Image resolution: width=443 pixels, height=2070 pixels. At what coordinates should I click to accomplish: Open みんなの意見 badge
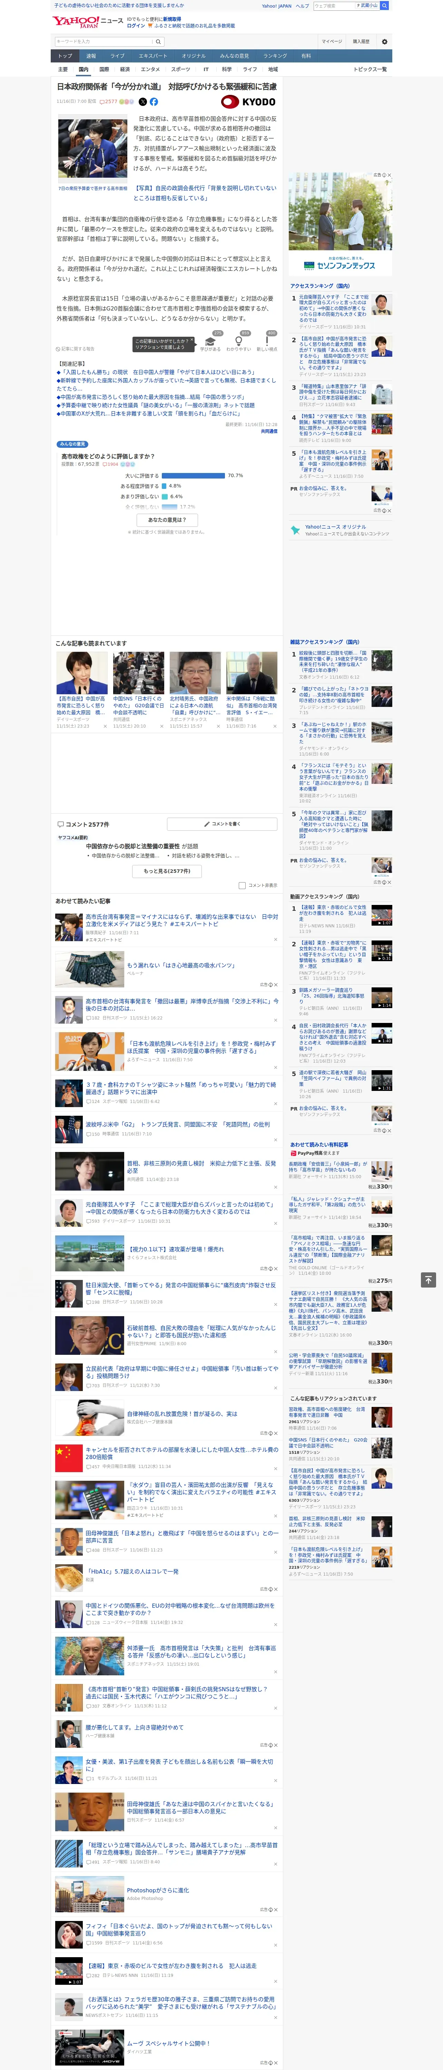pos(72,444)
